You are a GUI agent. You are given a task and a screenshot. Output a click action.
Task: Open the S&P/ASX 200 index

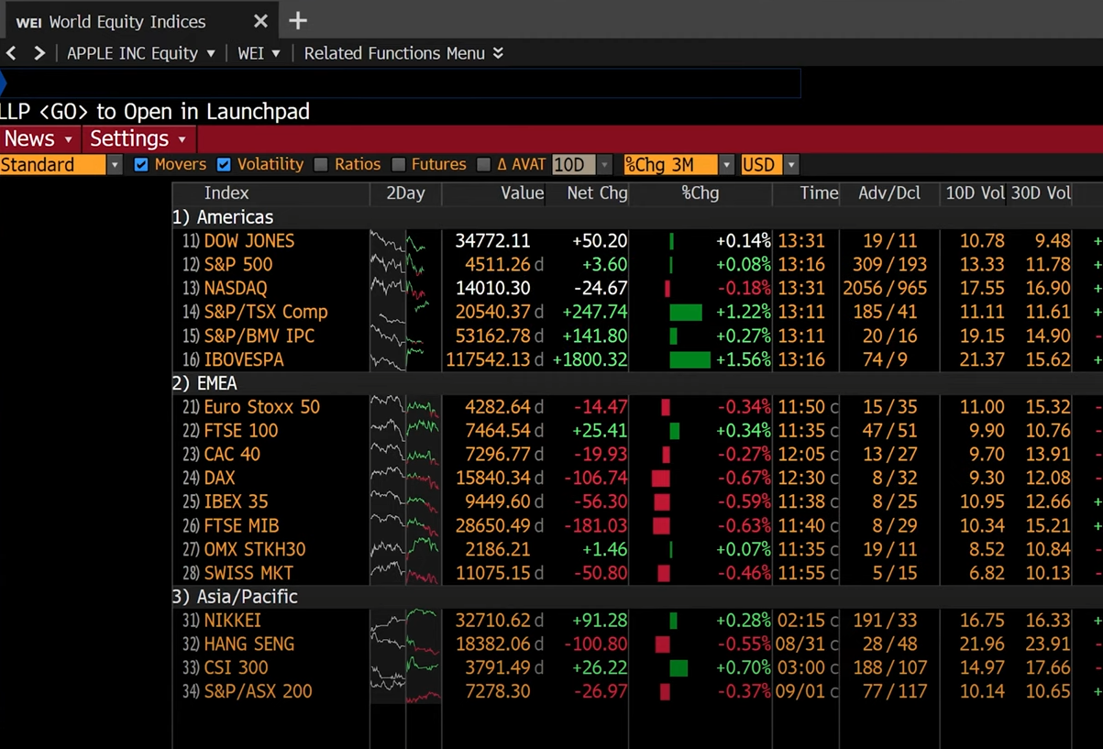259,692
